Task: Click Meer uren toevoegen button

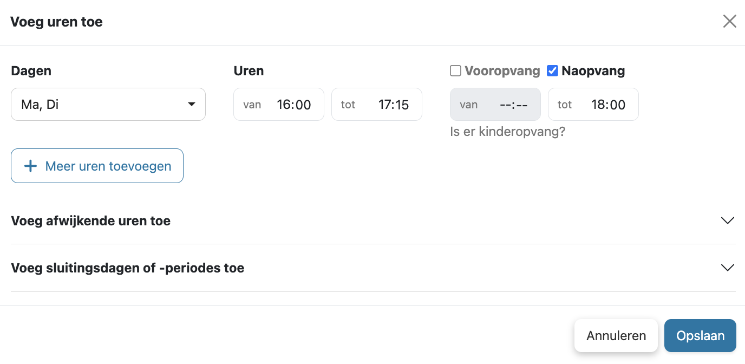Action: pos(97,166)
